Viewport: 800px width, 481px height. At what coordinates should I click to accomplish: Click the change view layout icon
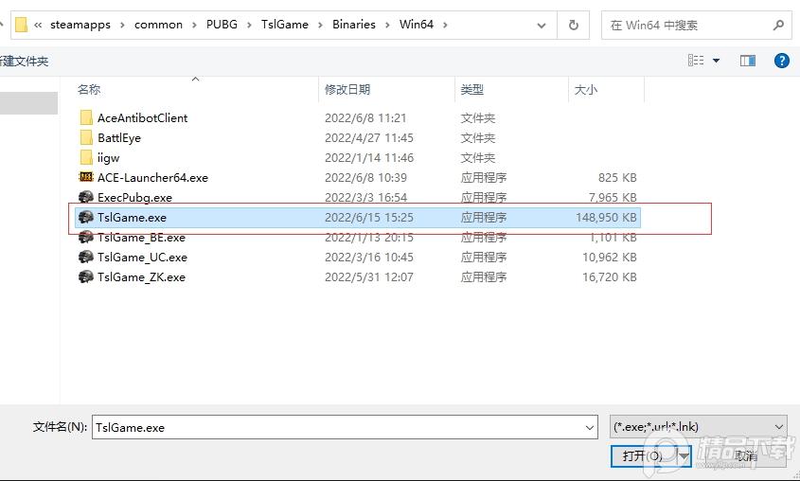pyautogui.click(x=696, y=61)
